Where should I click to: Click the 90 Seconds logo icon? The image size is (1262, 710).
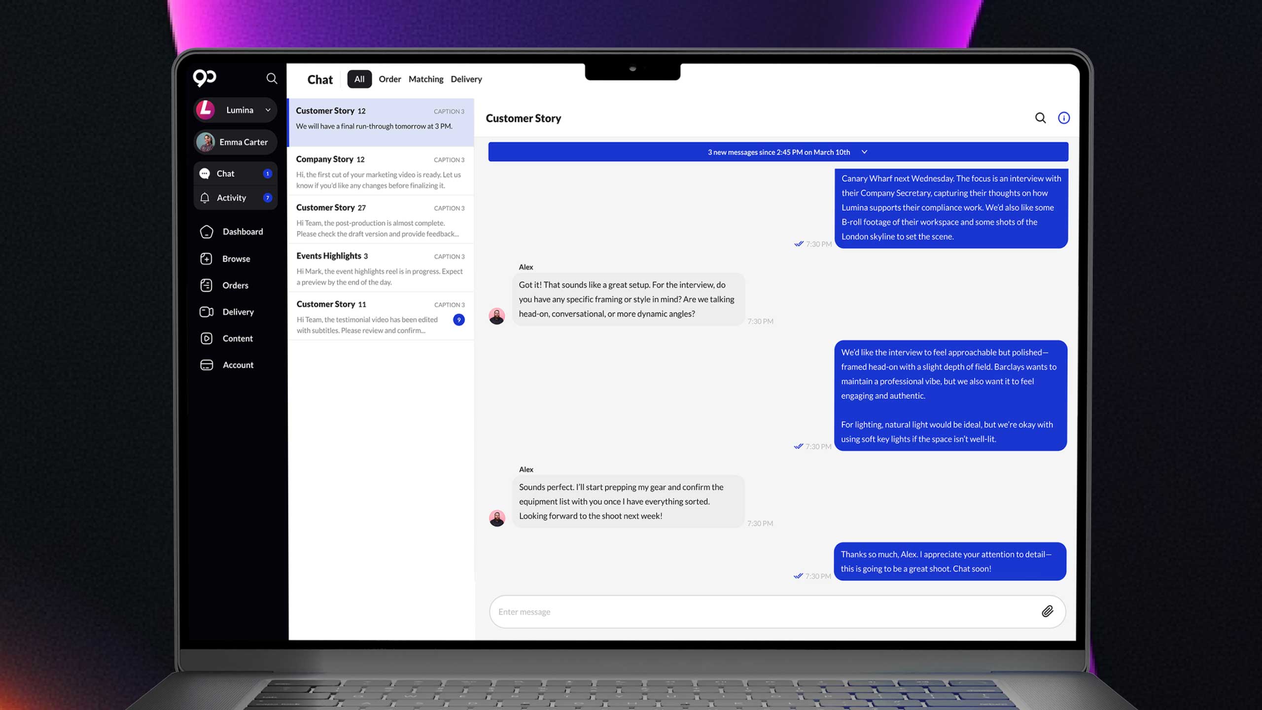pos(205,78)
